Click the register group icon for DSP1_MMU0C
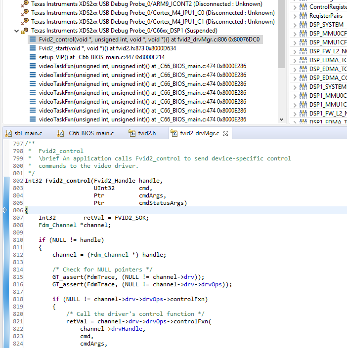This screenshot has height=348, width=347. (303, 96)
